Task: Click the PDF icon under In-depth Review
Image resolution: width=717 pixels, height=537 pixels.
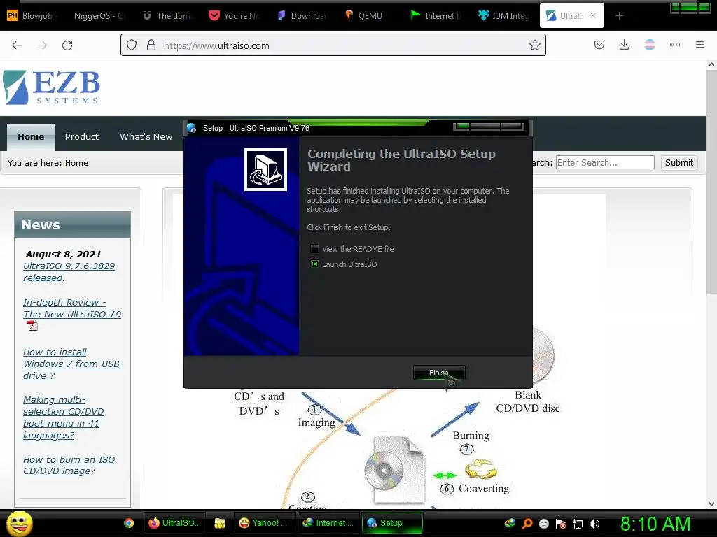Action: click(32, 326)
